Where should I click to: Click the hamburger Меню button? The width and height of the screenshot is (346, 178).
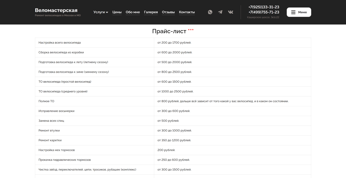(x=299, y=12)
